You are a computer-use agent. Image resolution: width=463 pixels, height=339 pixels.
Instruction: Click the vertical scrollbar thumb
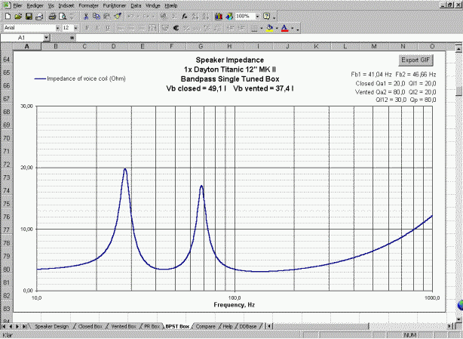(458, 91)
